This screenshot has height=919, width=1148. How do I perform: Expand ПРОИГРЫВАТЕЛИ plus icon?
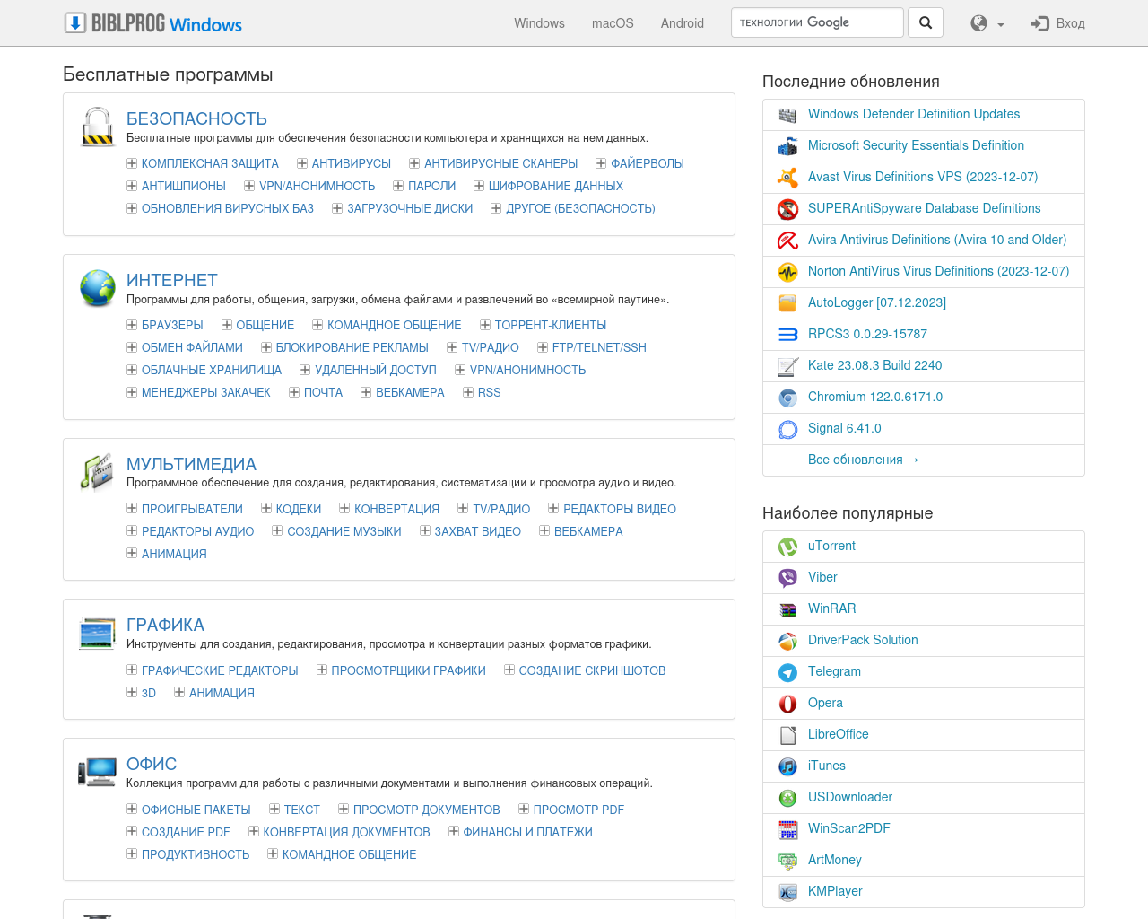[132, 509]
